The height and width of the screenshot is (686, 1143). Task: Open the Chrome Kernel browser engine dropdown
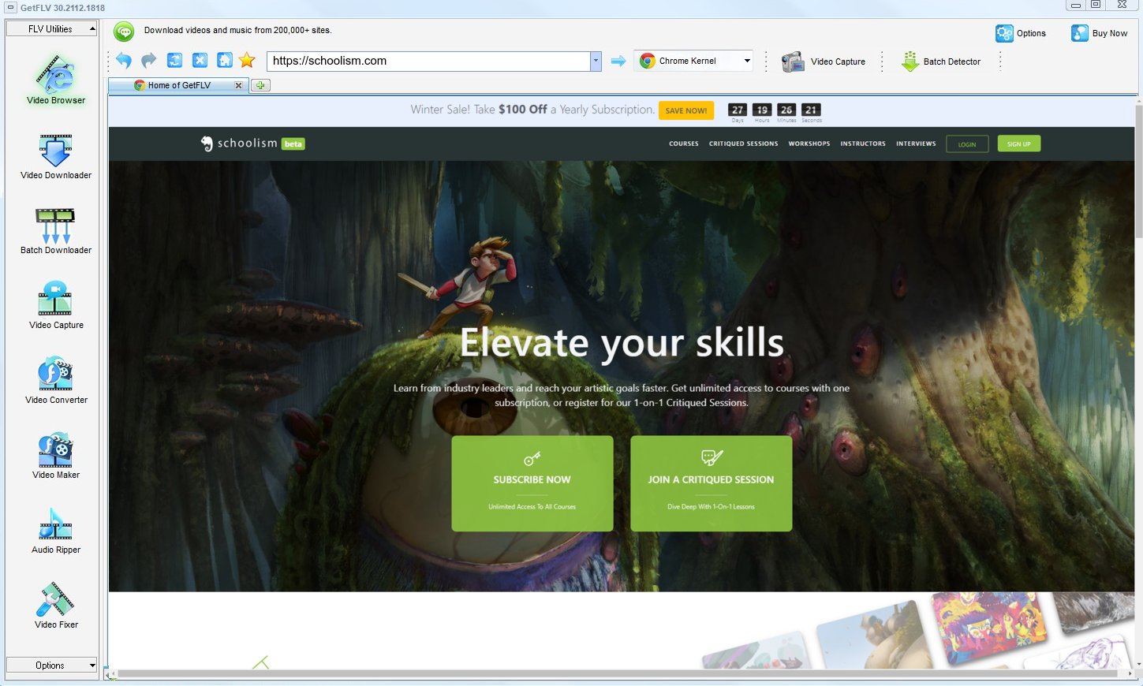(694, 61)
